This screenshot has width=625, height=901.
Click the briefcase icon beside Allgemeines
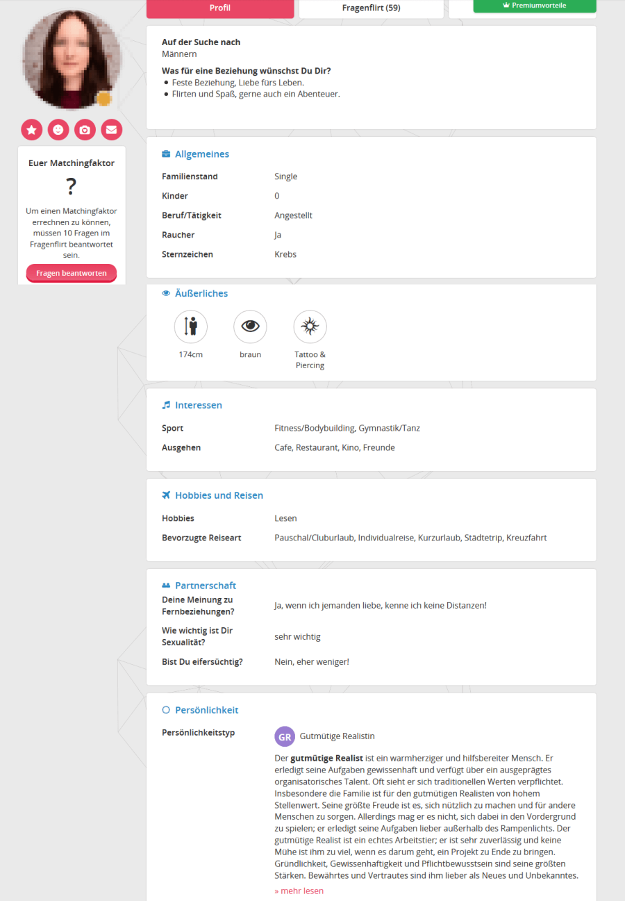click(166, 154)
